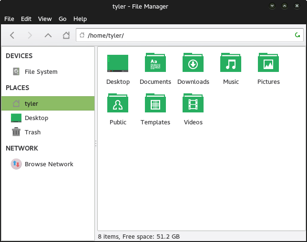The width and height of the screenshot is (307, 242).
Task: Open the Edit menu
Action: click(26, 19)
